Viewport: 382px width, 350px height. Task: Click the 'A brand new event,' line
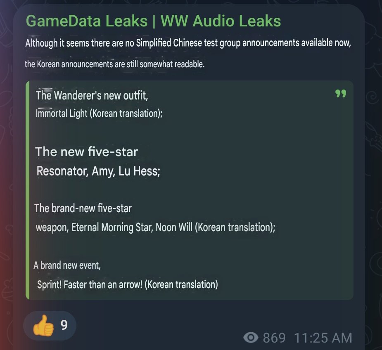coord(67,265)
